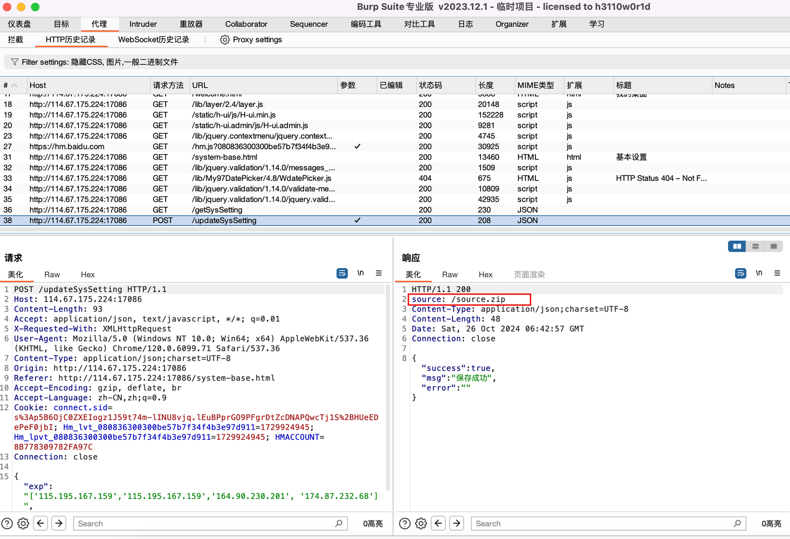Select the stacked vertical layout view toggle

pyautogui.click(x=756, y=246)
